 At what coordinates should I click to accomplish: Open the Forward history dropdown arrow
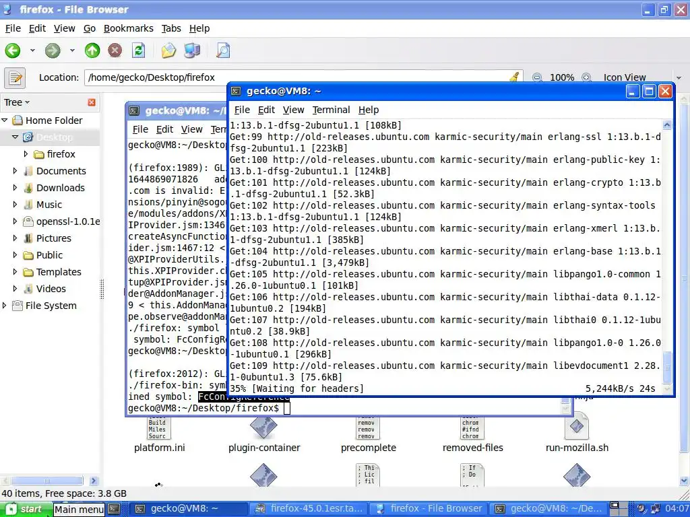coord(72,50)
